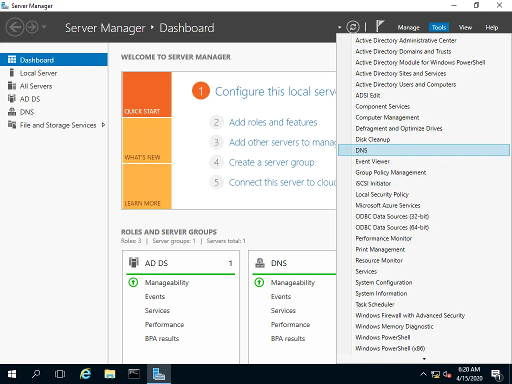Screen dimensions: 512x384
Task: Open the navigation history dropdown arrow
Action: 44,27
